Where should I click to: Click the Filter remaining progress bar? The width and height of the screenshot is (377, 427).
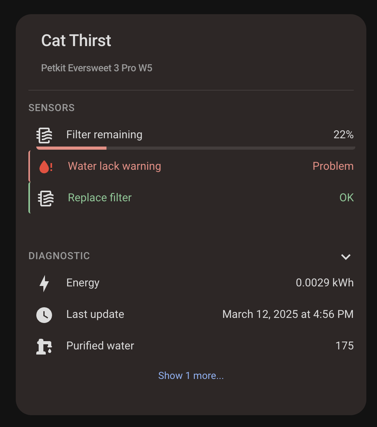(196, 148)
